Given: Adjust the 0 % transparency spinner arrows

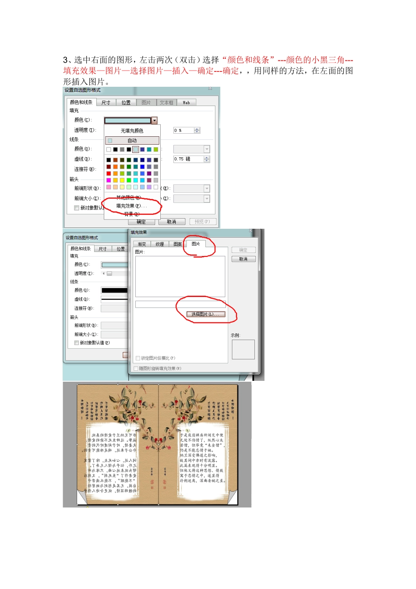Looking at the screenshot, I should coord(197,130).
